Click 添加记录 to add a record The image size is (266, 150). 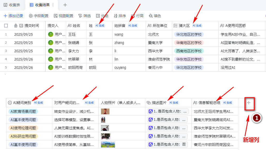(x=13, y=16)
